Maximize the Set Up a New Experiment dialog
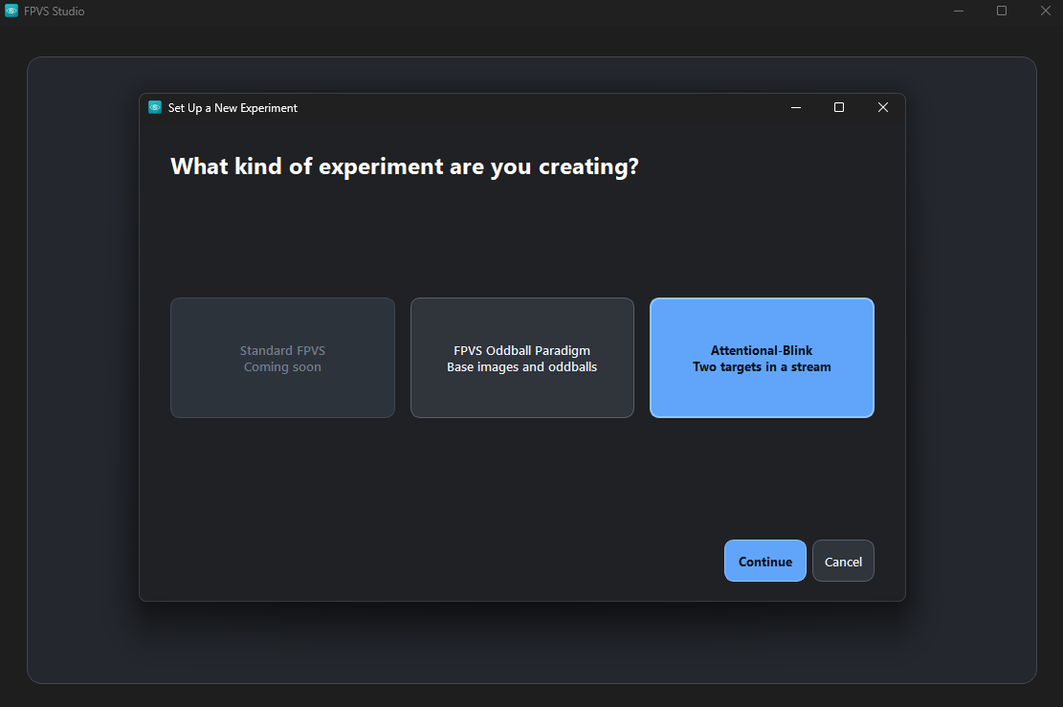Image resolution: width=1063 pixels, height=707 pixels. coord(838,107)
